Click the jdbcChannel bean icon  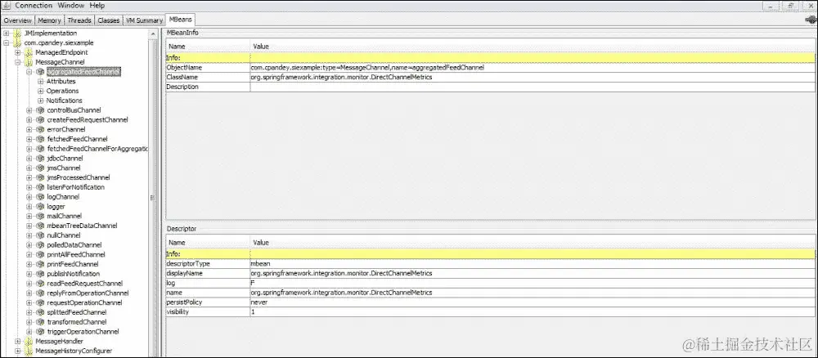(40, 159)
